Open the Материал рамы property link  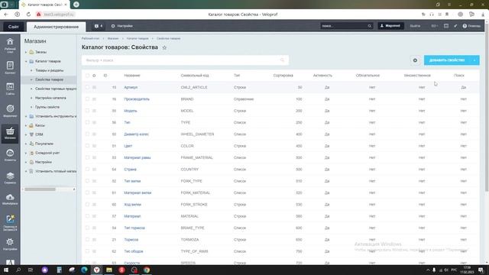click(138, 157)
